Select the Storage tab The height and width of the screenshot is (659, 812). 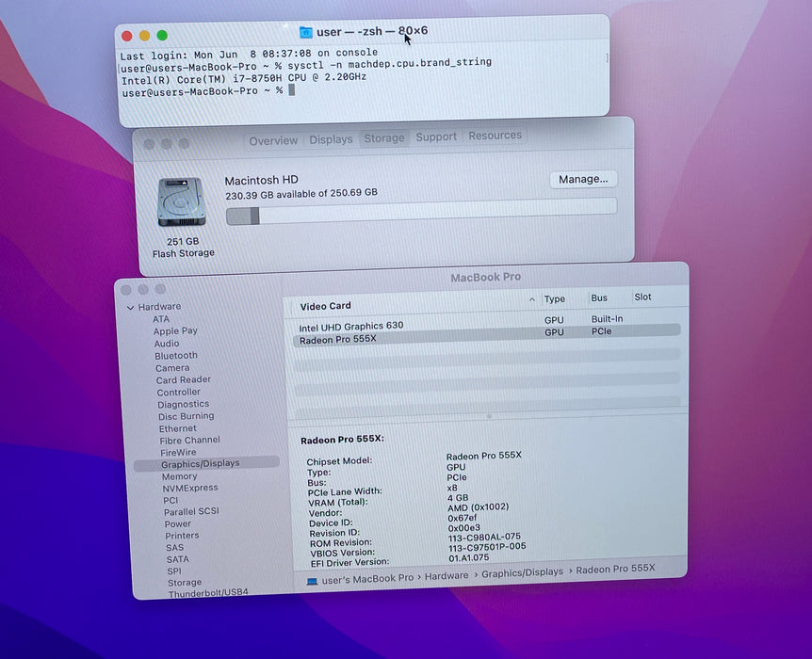tap(383, 138)
